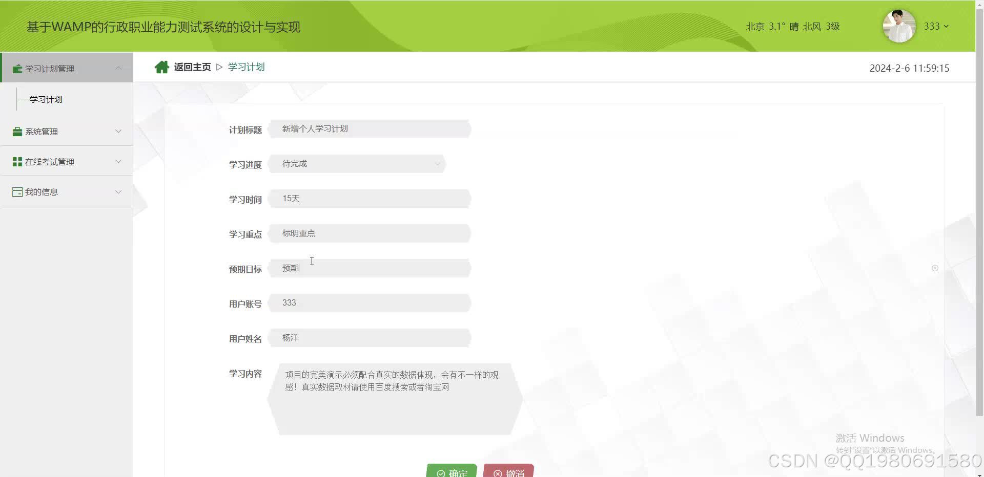Image resolution: width=984 pixels, height=477 pixels.
Task: Open 系统管理 sidebar menu
Action: point(67,131)
